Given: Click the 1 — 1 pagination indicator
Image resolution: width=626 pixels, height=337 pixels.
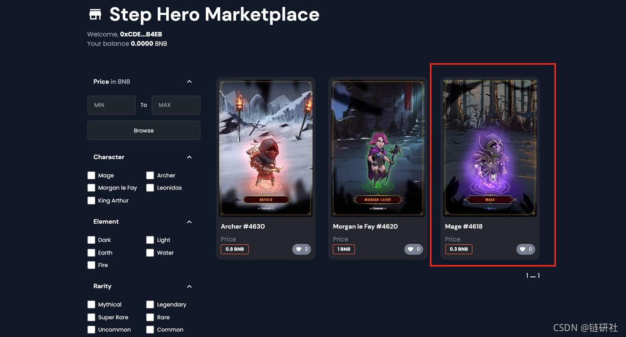Looking at the screenshot, I should (533, 276).
